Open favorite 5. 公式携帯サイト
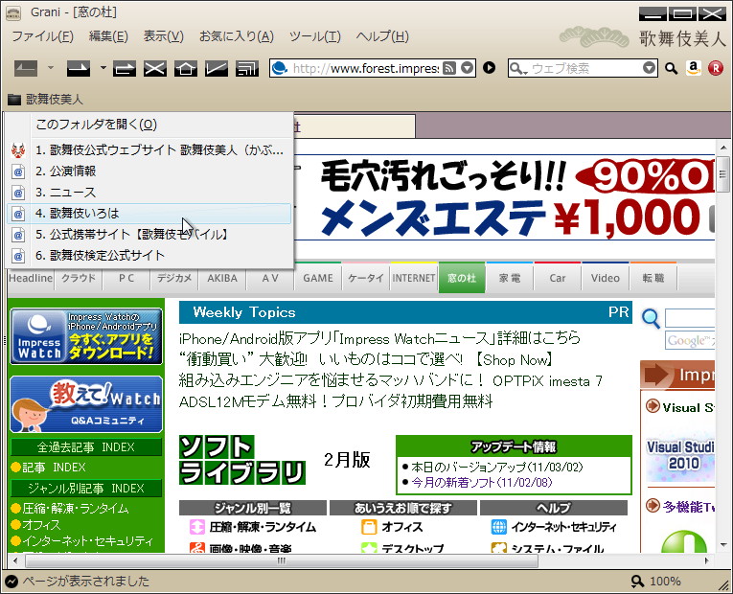 pyautogui.click(x=149, y=235)
